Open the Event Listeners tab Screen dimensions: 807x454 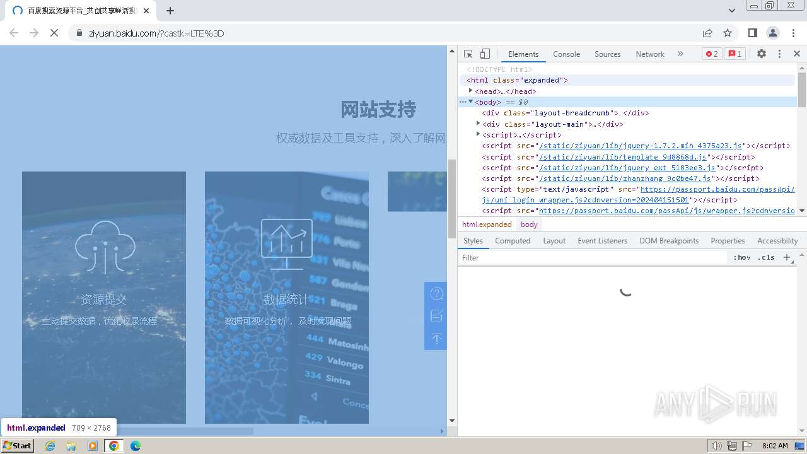point(603,241)
